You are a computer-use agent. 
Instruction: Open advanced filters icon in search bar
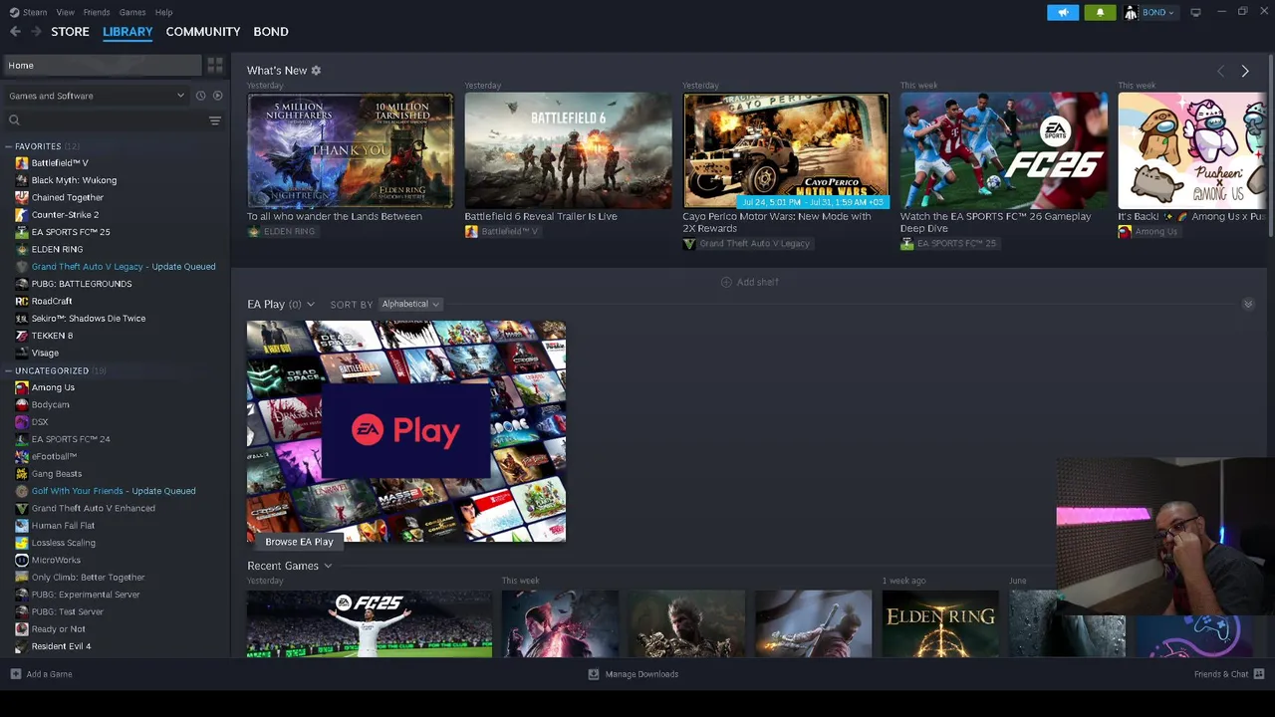click(x=215, y=120)
